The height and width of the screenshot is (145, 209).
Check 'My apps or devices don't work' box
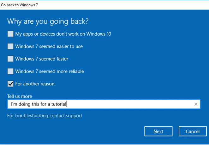(x=10, y=34)
